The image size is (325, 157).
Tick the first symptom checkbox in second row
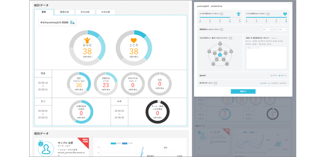click(x=247, y=44)
